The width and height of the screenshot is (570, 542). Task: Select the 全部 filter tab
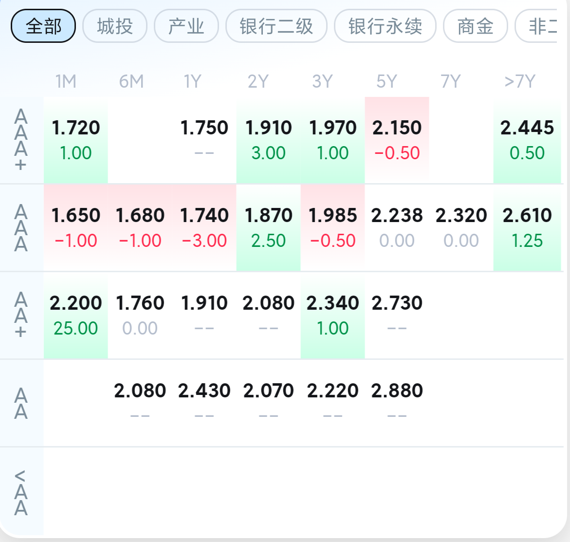pyautogui.click(x=43, y=26)
